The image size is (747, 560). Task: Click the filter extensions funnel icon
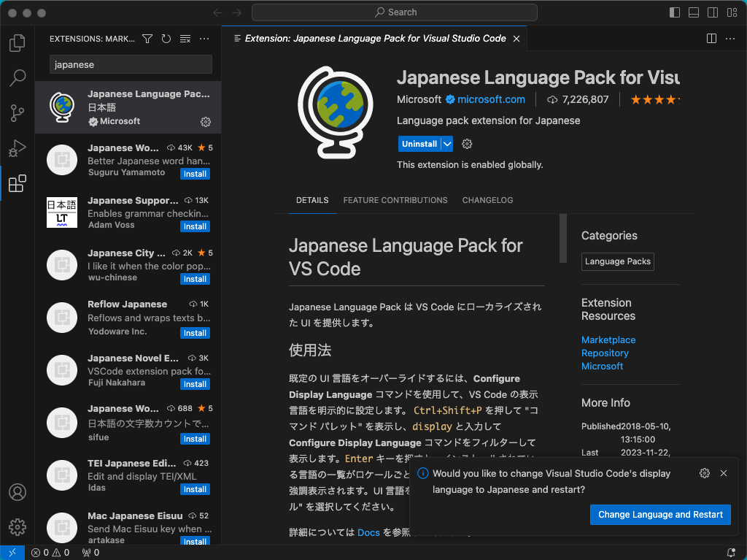tap(147, 39)
